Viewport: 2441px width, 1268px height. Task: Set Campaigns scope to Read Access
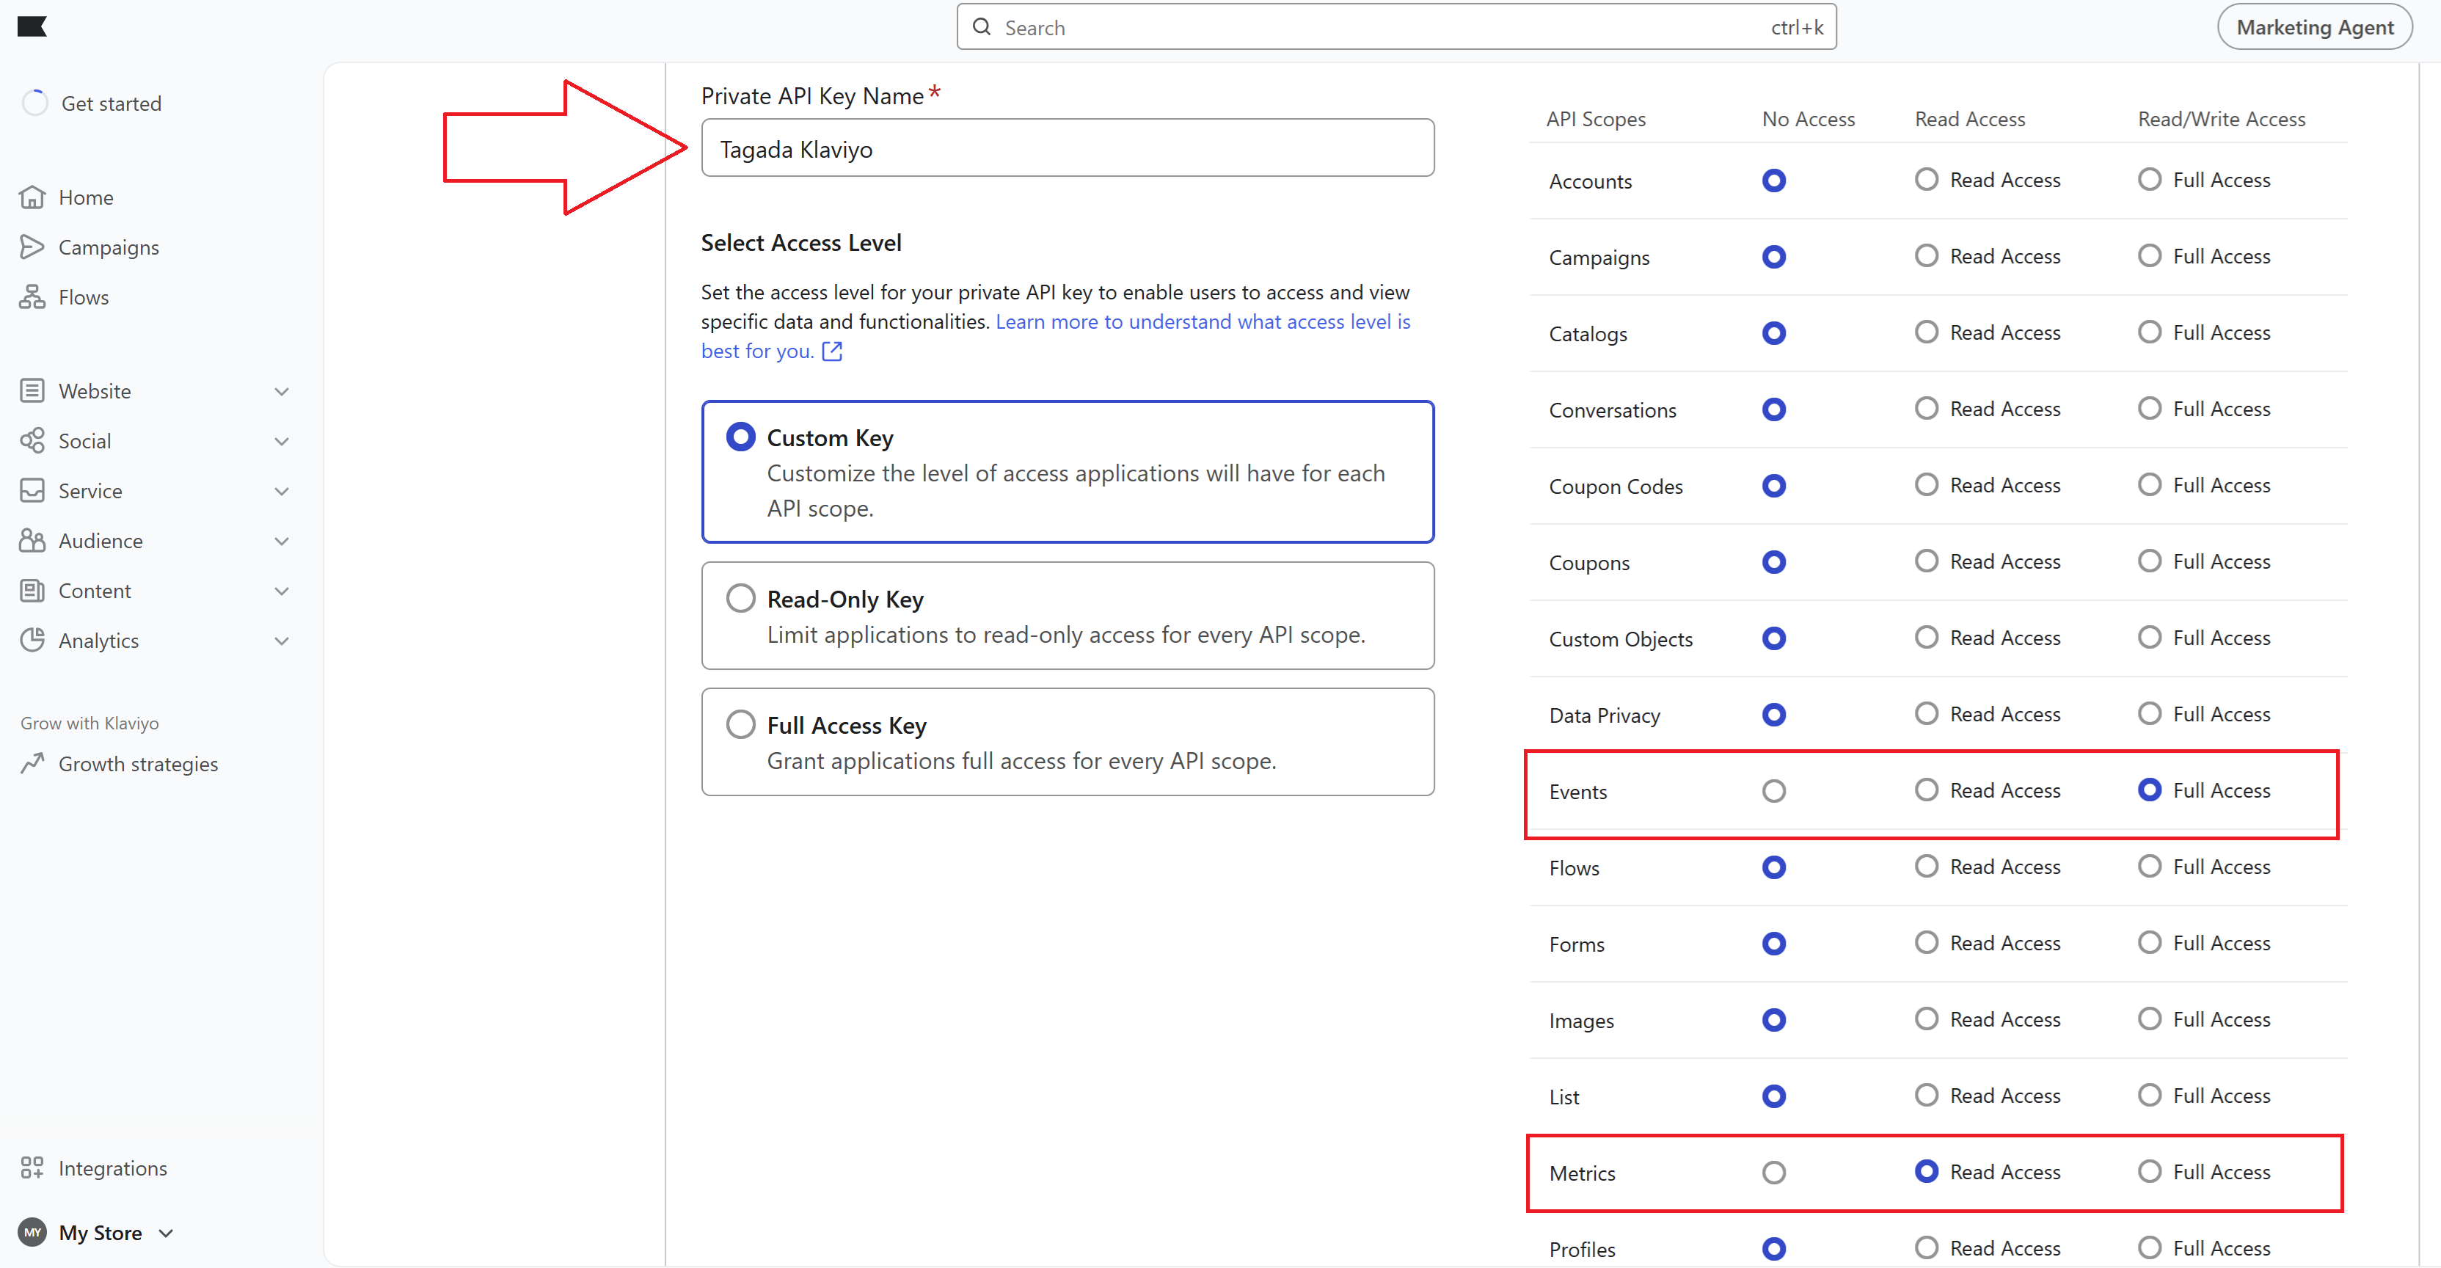coord(1925,256)
